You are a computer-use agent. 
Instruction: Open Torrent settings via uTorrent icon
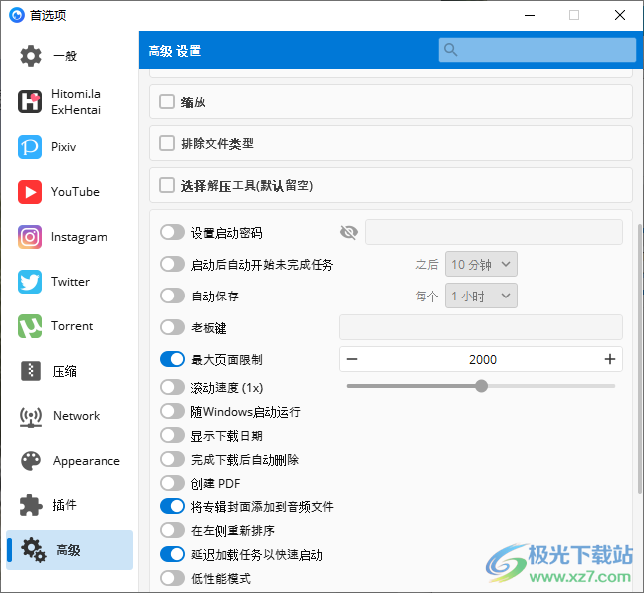click(x=30, y=326)
